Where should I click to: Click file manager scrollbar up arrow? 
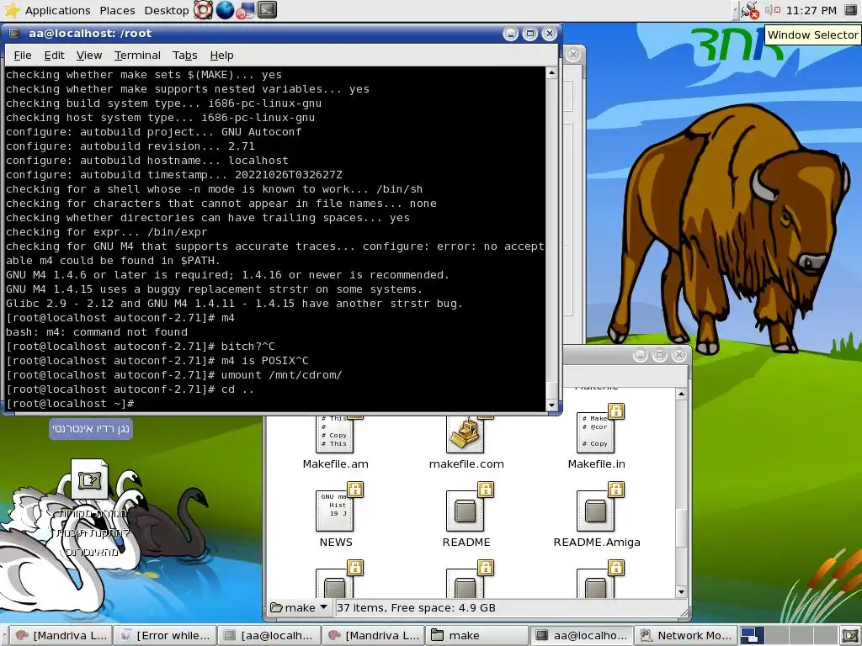click(681, 394)
